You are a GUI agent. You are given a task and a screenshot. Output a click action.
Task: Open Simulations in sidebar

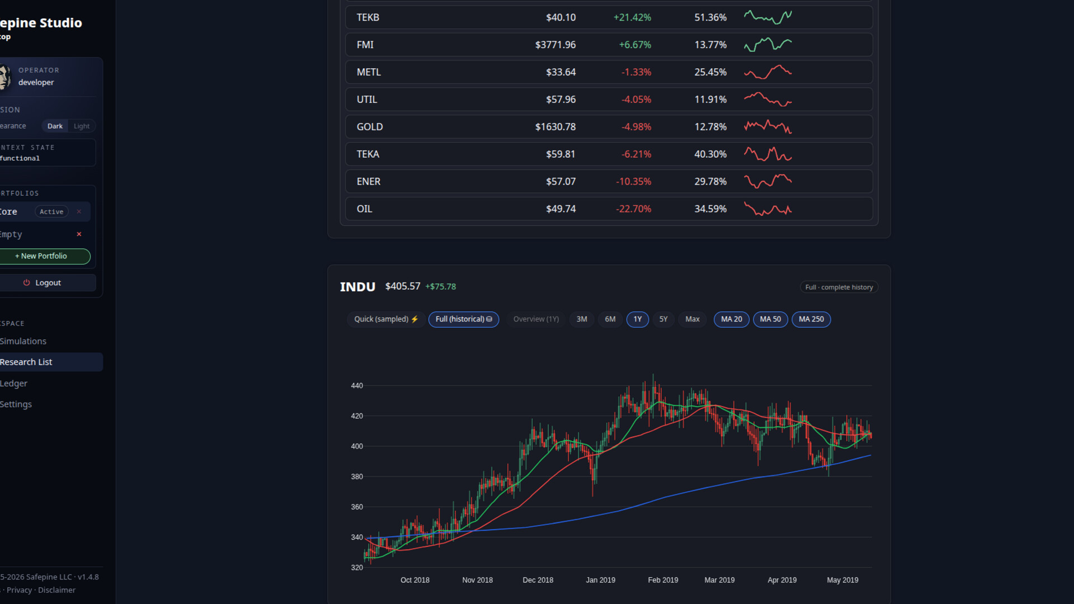23,341
